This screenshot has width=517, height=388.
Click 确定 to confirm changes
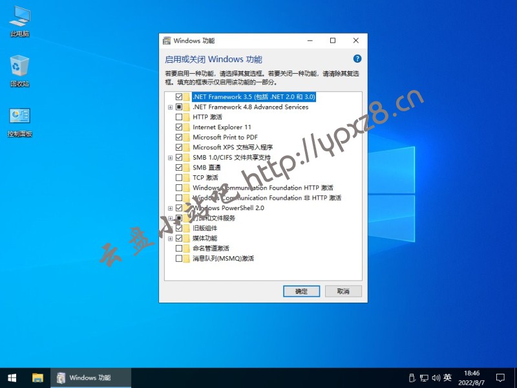(301, 292)
